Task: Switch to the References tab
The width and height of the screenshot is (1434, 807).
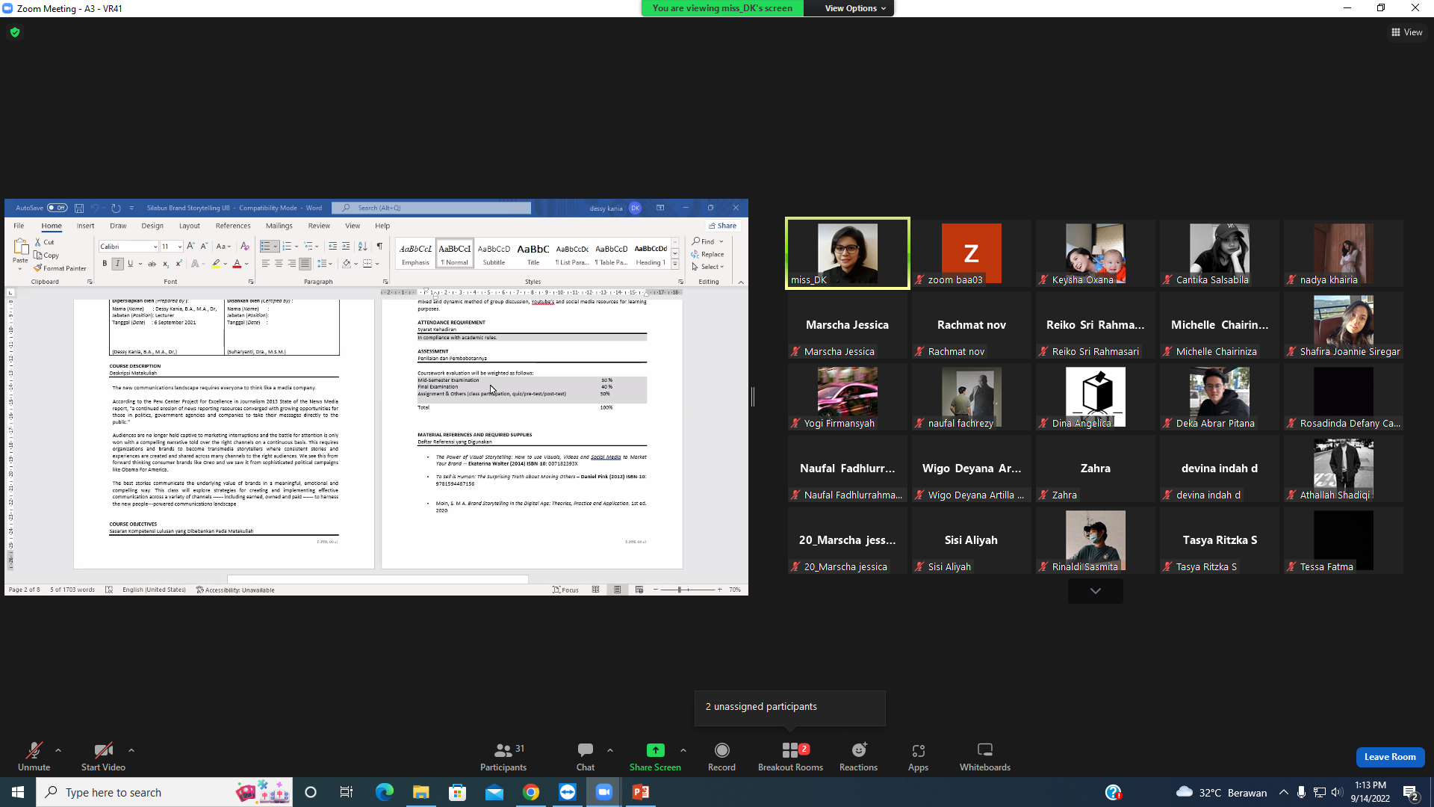Action: coord(233,226)
